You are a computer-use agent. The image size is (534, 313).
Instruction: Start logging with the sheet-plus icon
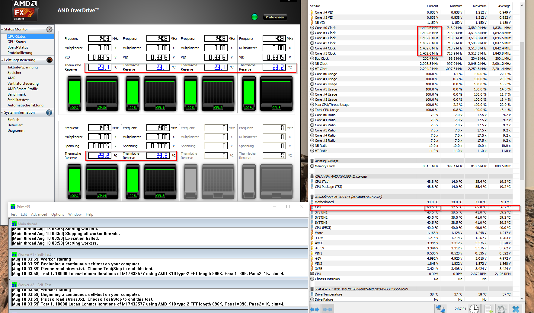tap(488, 309)
